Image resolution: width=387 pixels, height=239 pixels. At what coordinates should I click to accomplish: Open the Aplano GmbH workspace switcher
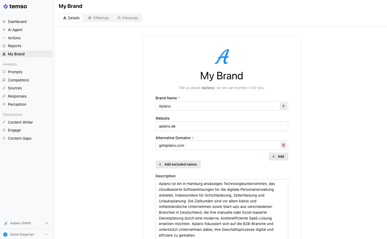pos(21,223)
